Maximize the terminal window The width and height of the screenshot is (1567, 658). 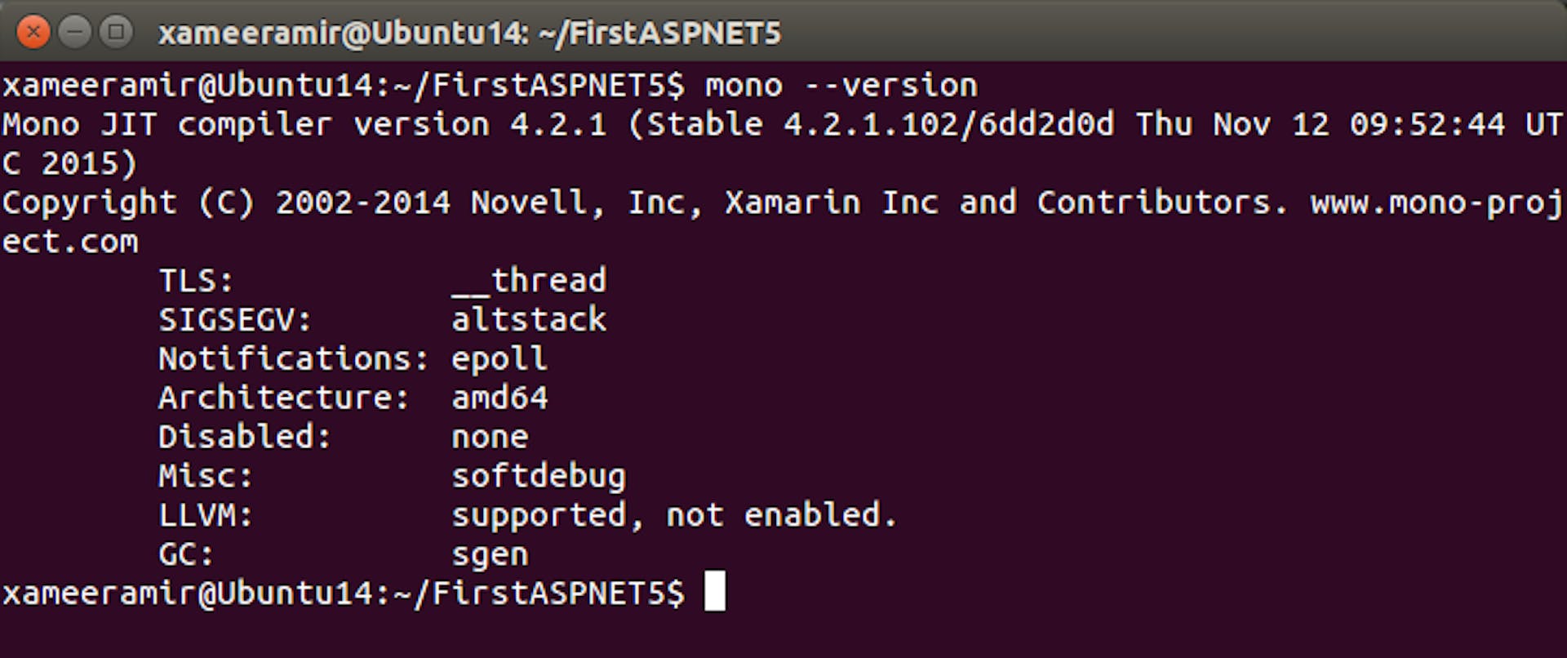pos(117,33)
